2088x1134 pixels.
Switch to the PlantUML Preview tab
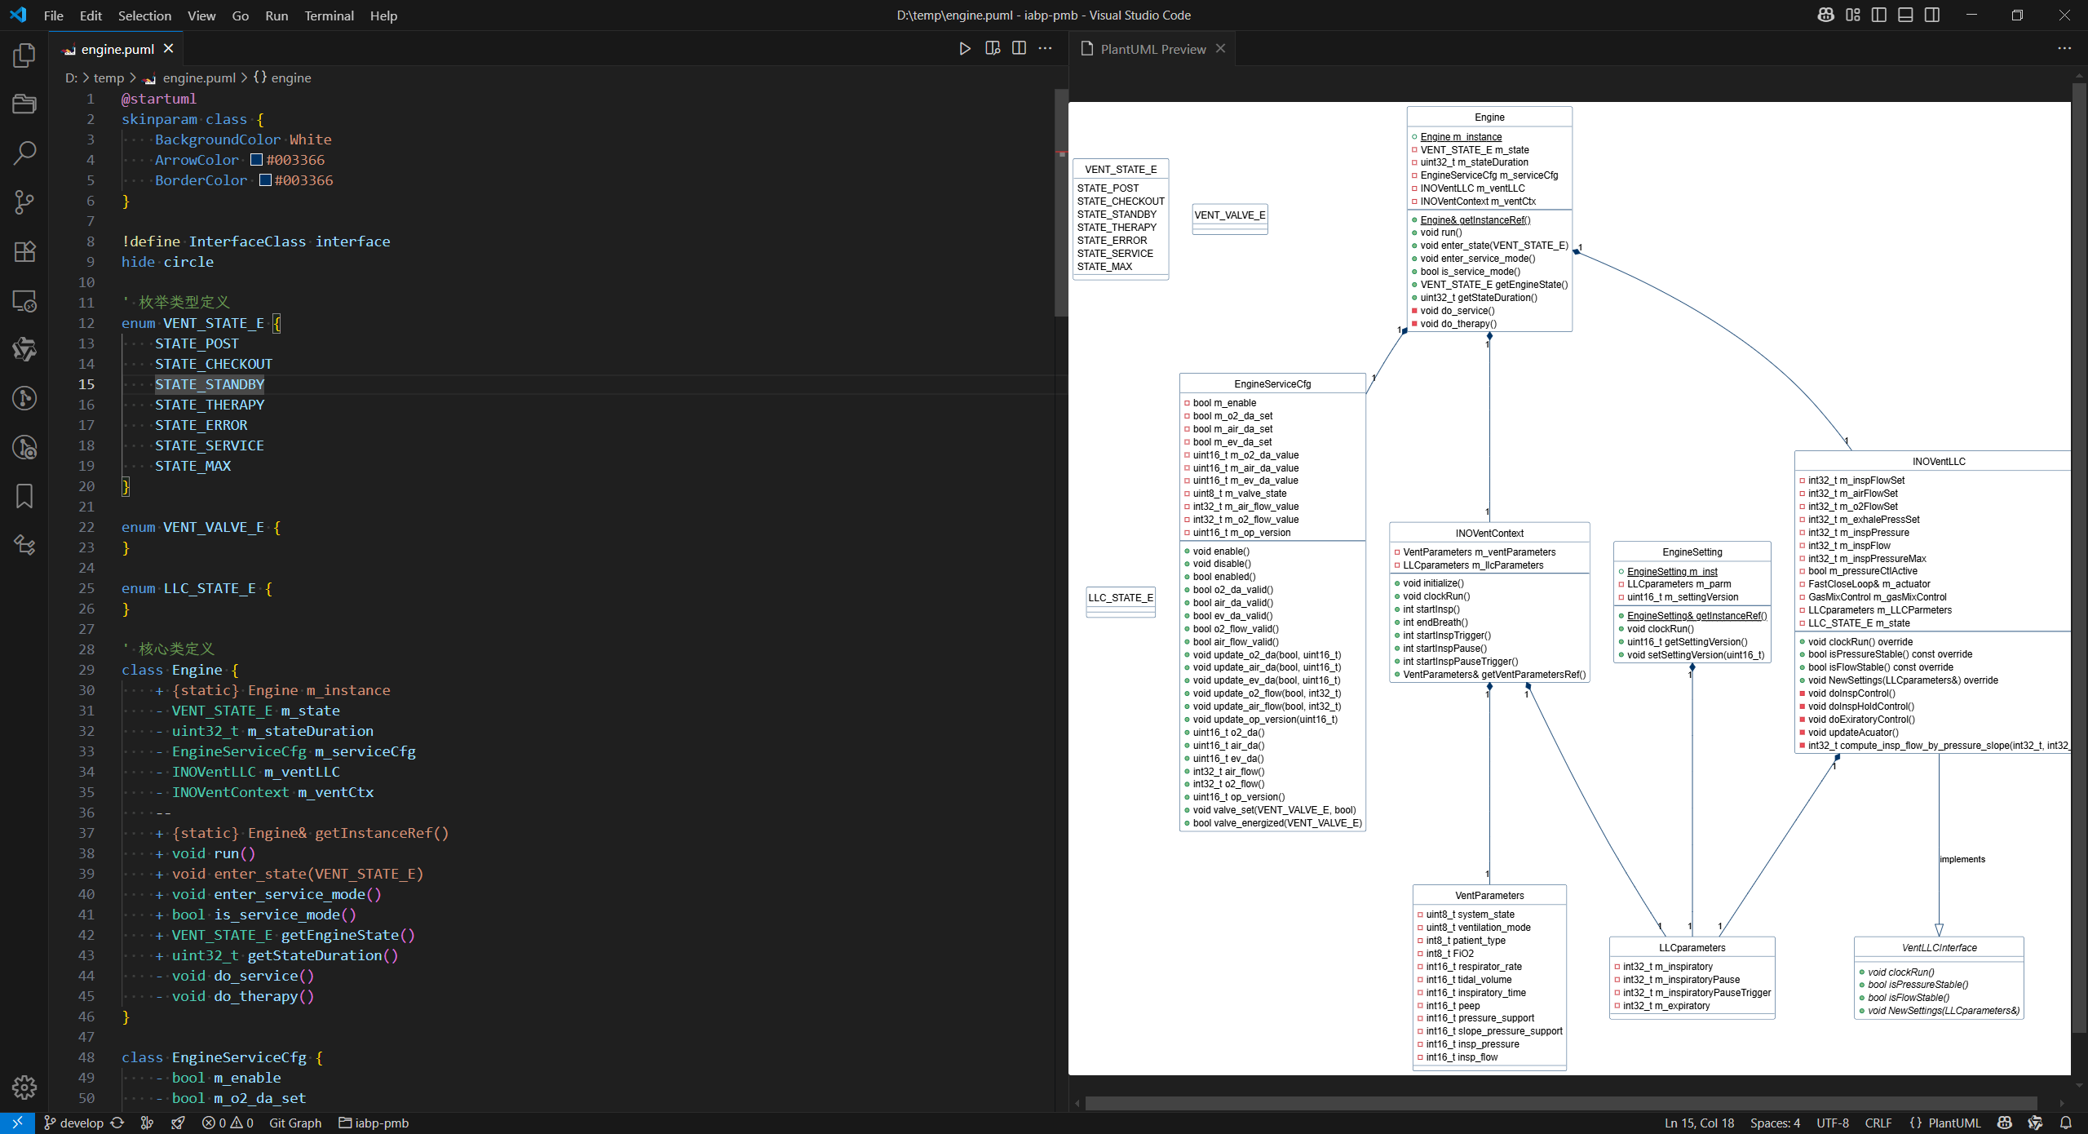tap(1152, 49)
